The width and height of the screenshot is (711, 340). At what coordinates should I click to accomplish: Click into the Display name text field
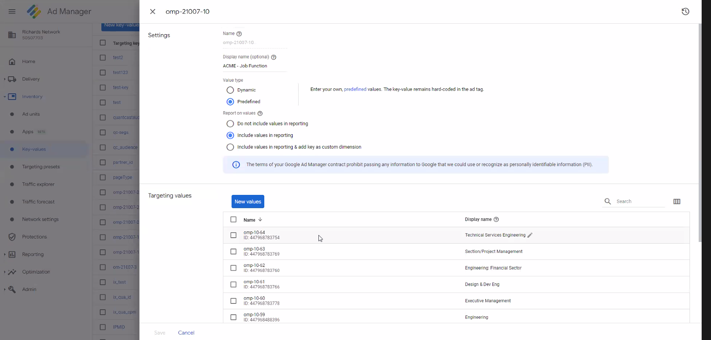254,66
